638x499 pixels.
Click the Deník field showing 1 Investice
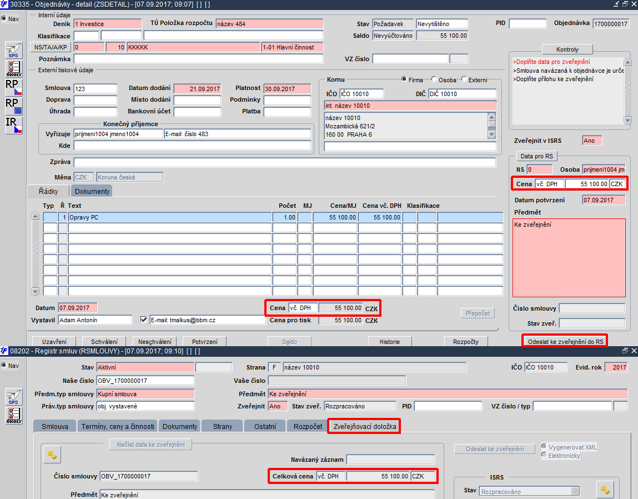click(x=107, y=24)
